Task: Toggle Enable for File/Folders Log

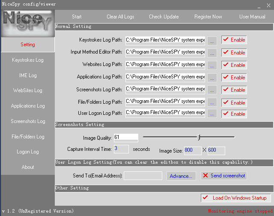Action: coord(234,102)
